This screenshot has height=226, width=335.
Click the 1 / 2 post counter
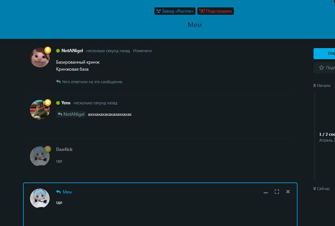click(327, 134)
